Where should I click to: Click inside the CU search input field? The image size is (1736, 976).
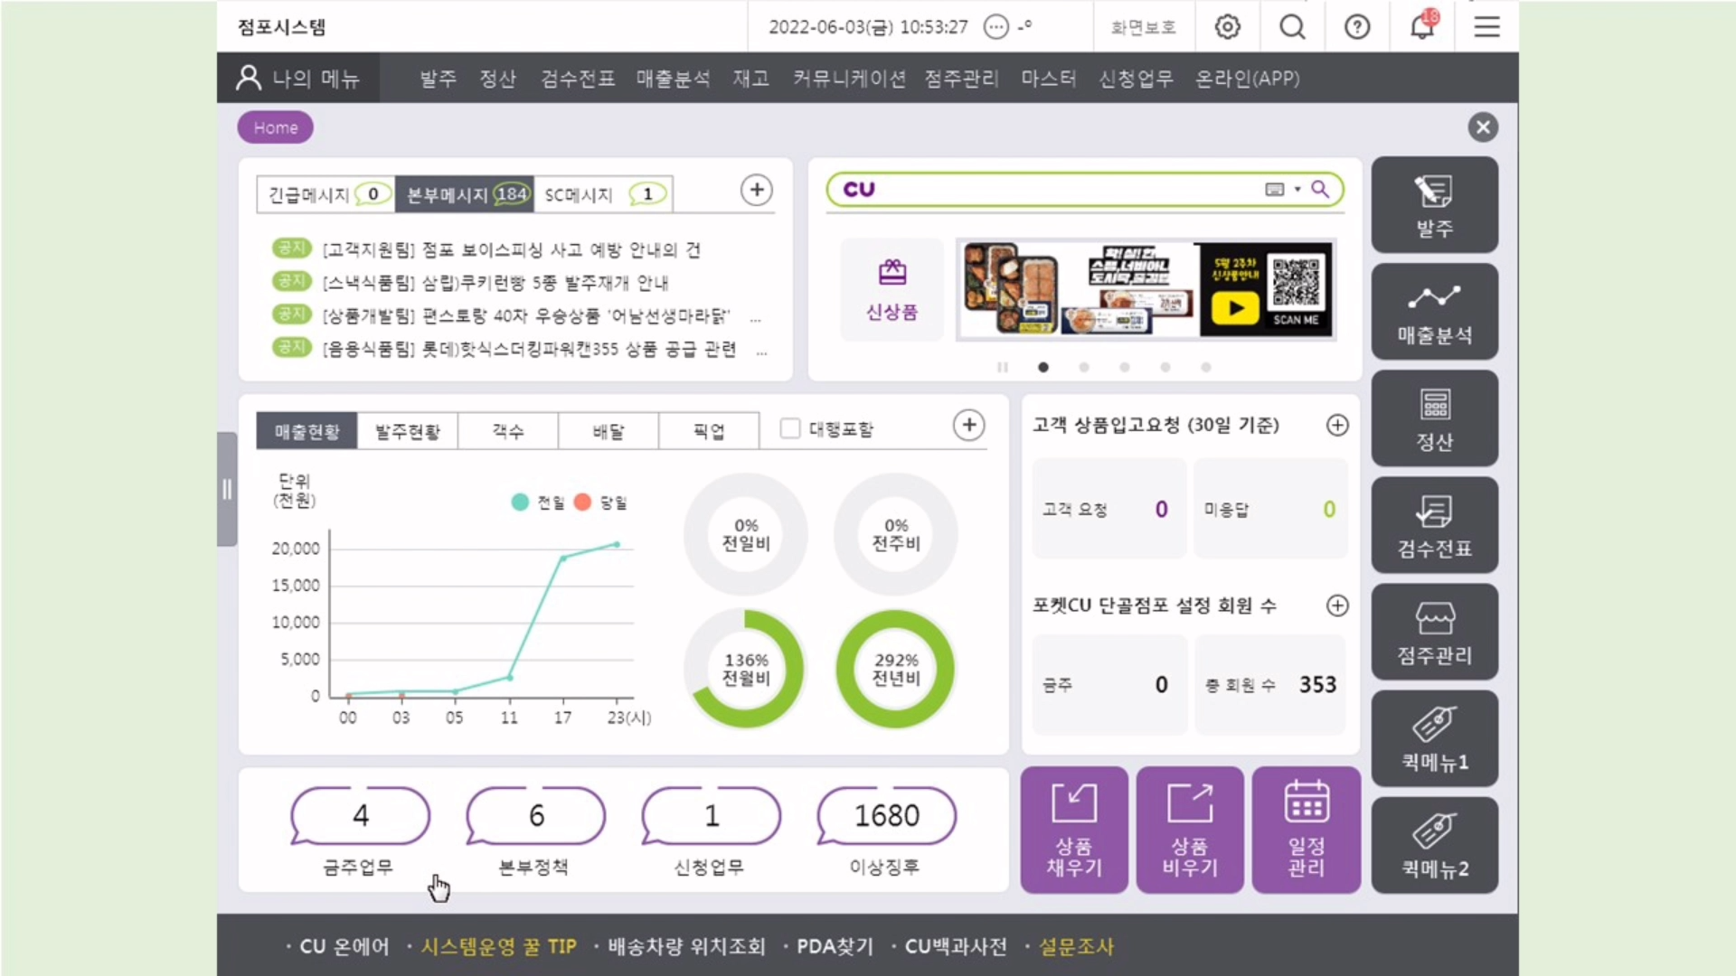[1067, 189]
